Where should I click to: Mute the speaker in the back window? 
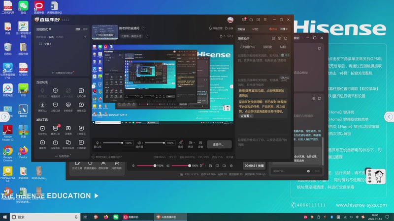tap(168, 166)
